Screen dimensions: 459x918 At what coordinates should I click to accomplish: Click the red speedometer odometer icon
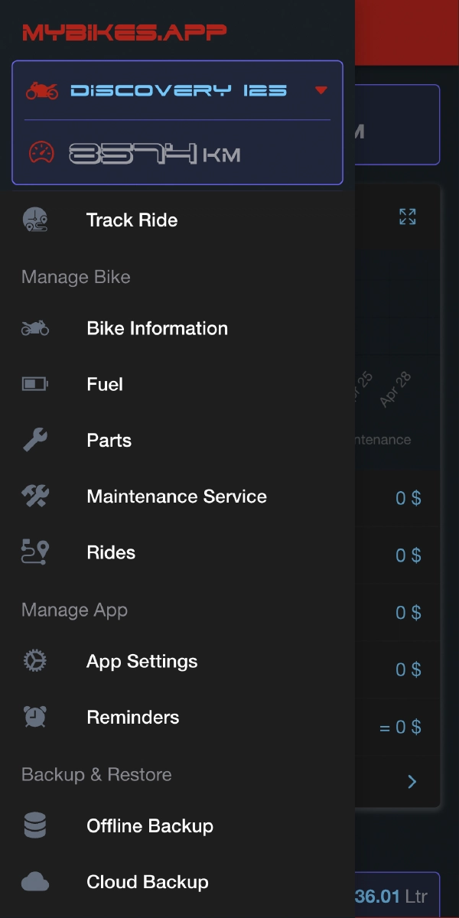click(42, 153)
